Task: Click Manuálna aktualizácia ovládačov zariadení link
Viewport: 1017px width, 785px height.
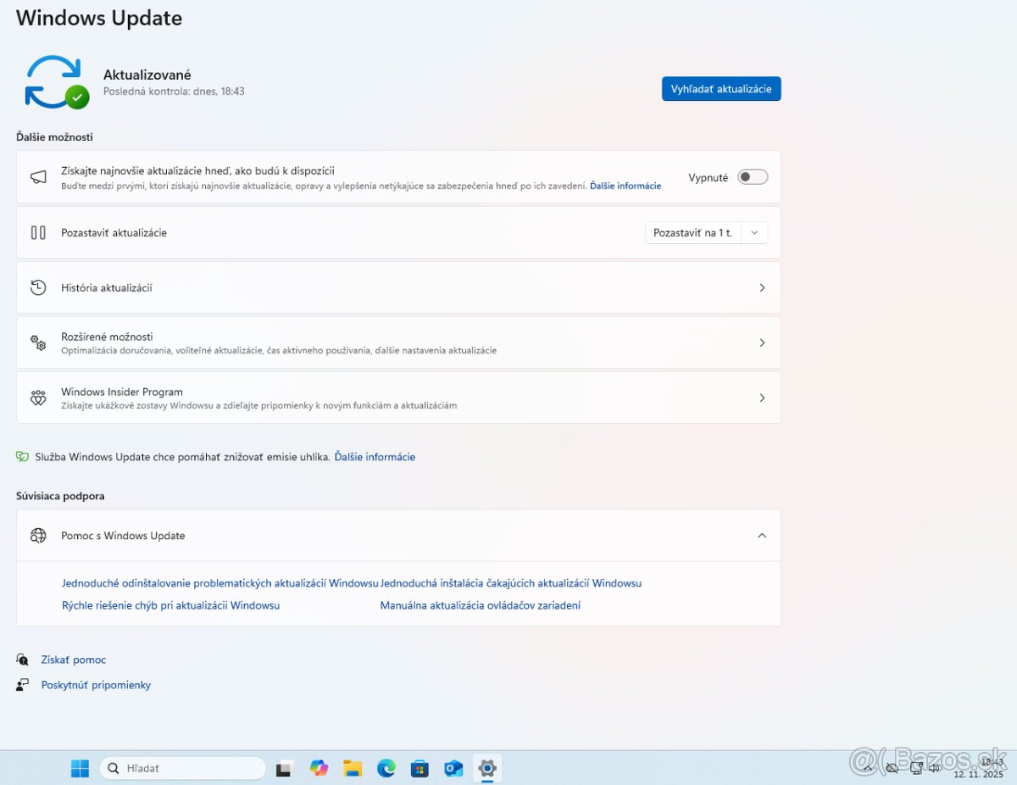Action: [x=481, y=605]
